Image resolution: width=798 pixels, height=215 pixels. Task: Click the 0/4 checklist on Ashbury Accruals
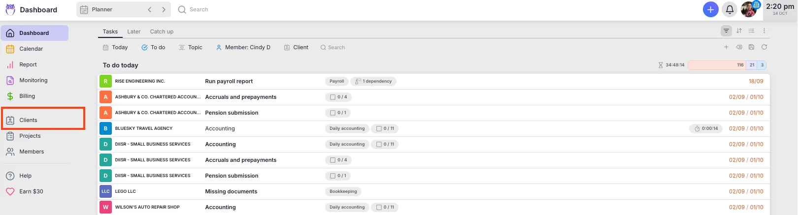pos(338,97)
